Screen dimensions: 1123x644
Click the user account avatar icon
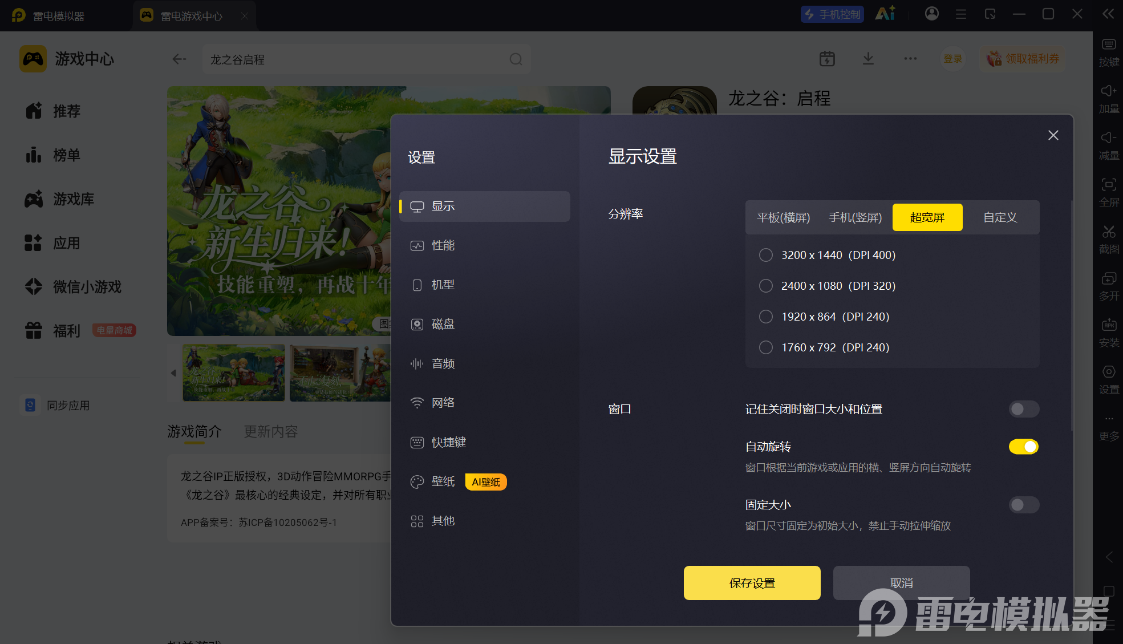click(932, 14)
